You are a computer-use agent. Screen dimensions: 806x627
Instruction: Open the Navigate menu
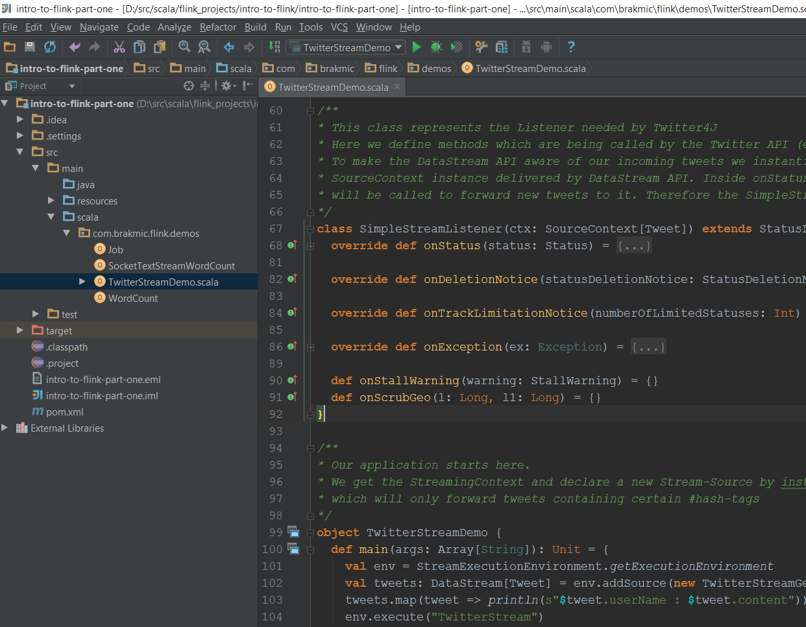coord(99,27)
